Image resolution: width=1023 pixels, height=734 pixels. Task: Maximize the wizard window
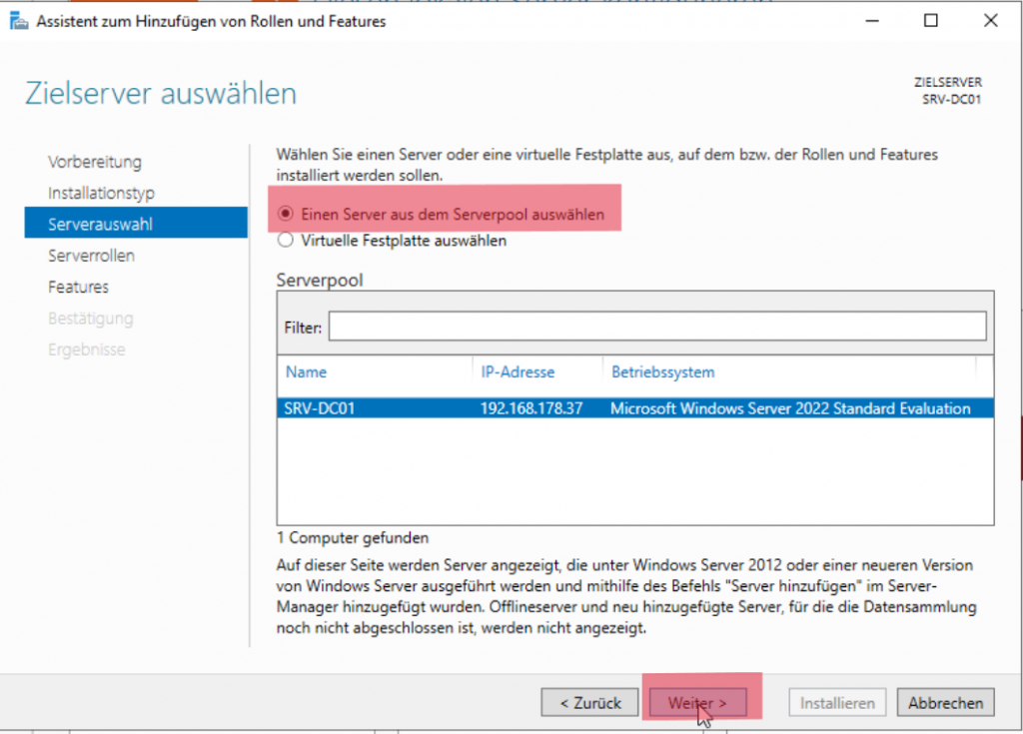pyautogui.click(x=931, y=21)
